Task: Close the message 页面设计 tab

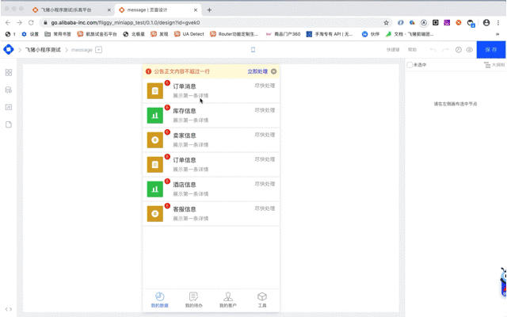Action: (196, 10)
